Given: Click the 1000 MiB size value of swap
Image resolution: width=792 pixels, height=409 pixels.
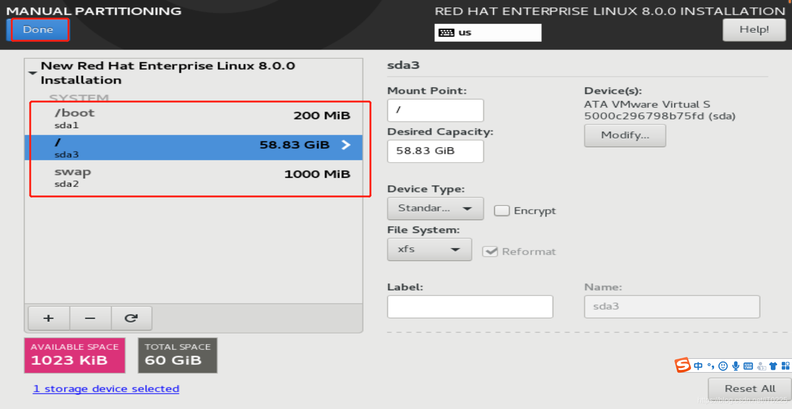Looking at the screenshot, I should pyautogui.click(x=317, y=174).
